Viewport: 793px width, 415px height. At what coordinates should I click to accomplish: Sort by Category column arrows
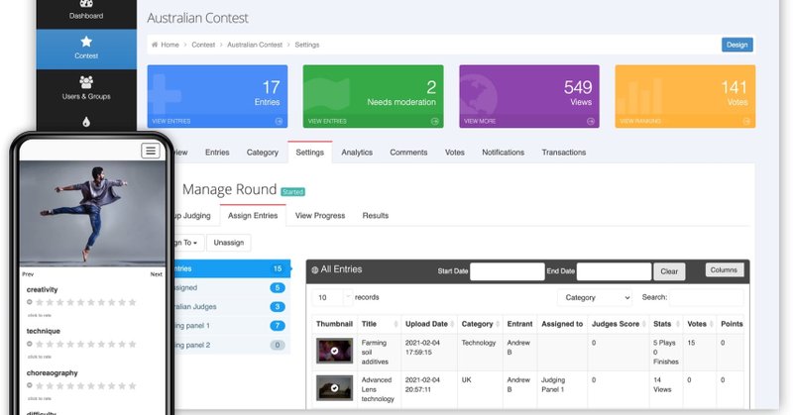[x=498, y=324]
